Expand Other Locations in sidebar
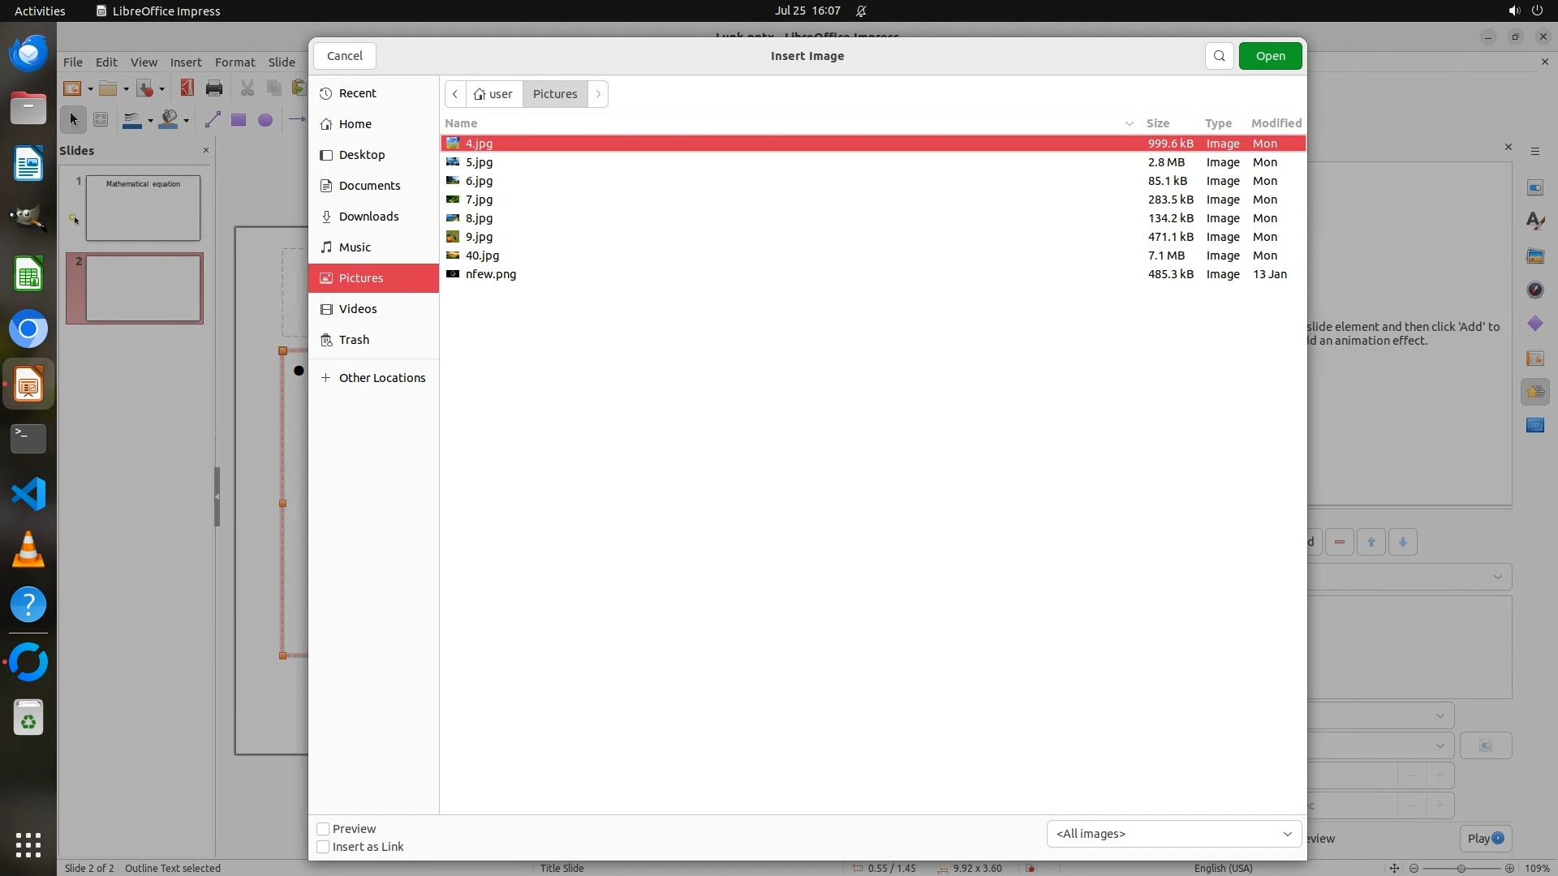The image size is (1558, 876). (x=381, y=378)
